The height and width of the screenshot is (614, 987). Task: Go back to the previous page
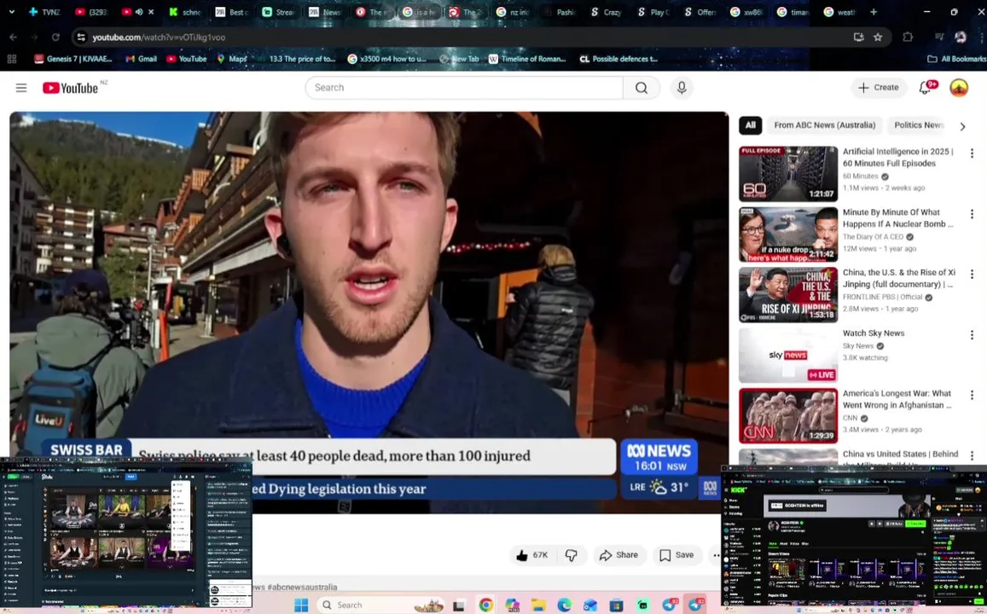(x=13, y=38)
